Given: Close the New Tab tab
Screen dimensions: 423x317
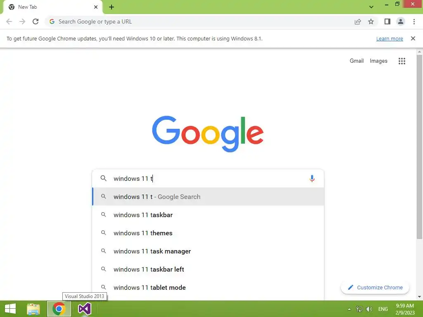Looking at the screenshot, I should click(x=96, y=7).
